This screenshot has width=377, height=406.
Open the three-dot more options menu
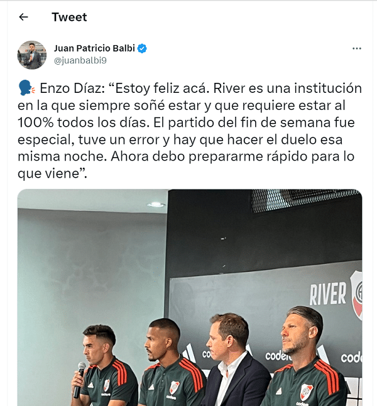tap(357, 48)
